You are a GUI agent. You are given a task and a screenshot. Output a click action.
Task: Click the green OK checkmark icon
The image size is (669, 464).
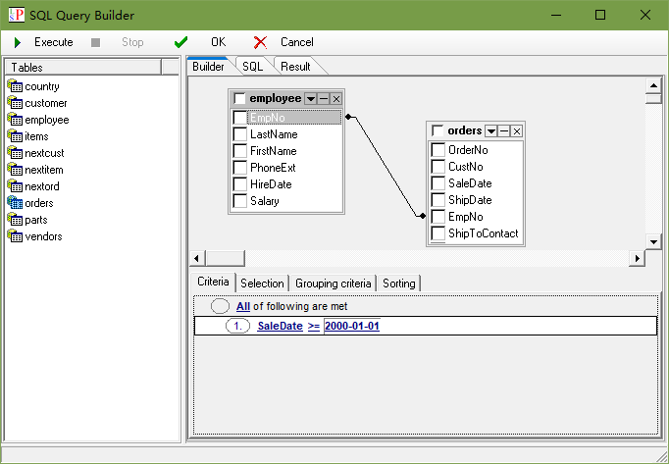coord(180,42)
